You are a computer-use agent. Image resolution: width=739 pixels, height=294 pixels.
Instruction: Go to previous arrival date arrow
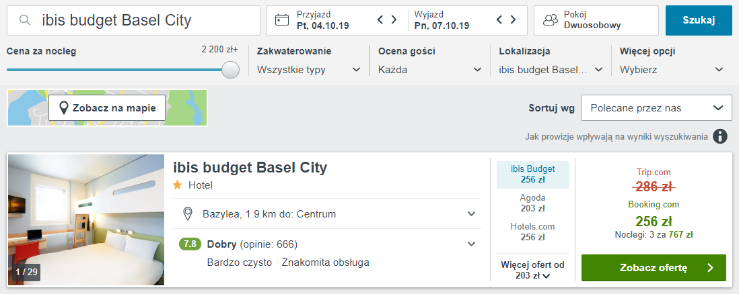pyautogui.click(x=381, y=19)
